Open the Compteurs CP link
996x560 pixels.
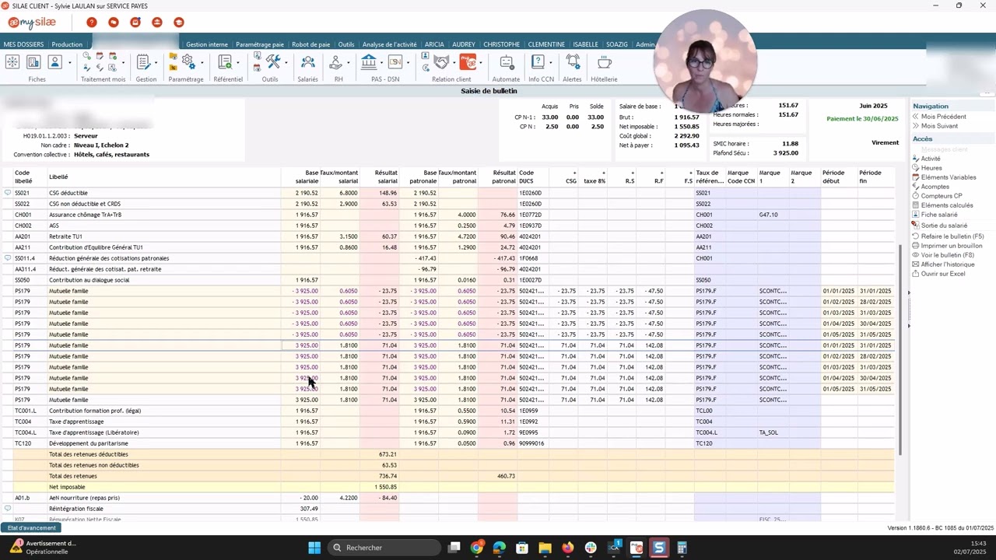coord(942,196)
